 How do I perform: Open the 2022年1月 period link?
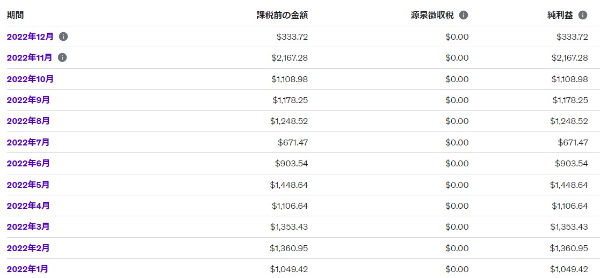pos(27,269)
